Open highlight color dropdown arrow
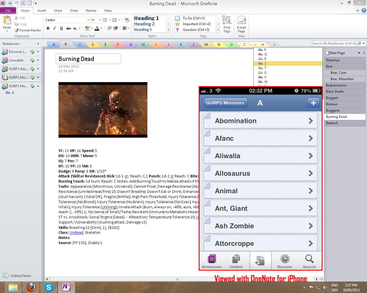 [92, 28]
